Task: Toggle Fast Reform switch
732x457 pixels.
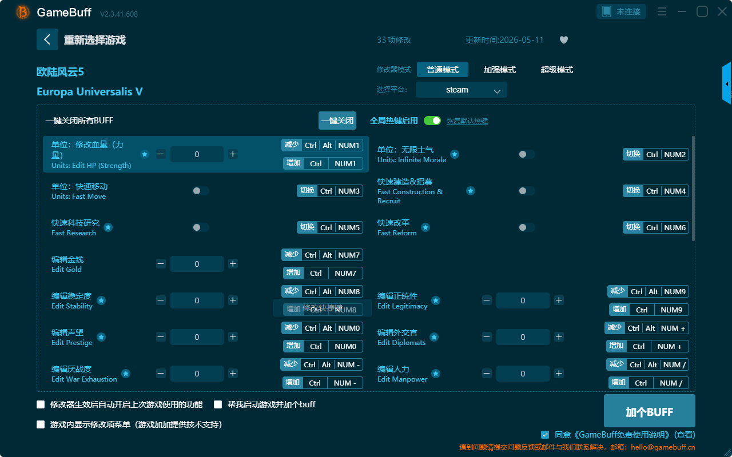Action: (x=527, y=227)
